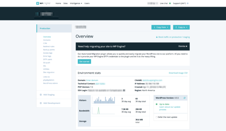The image size is (226, 131).
Task: Click the blurred Technical Contact link
Action: [x=100, y=84]
